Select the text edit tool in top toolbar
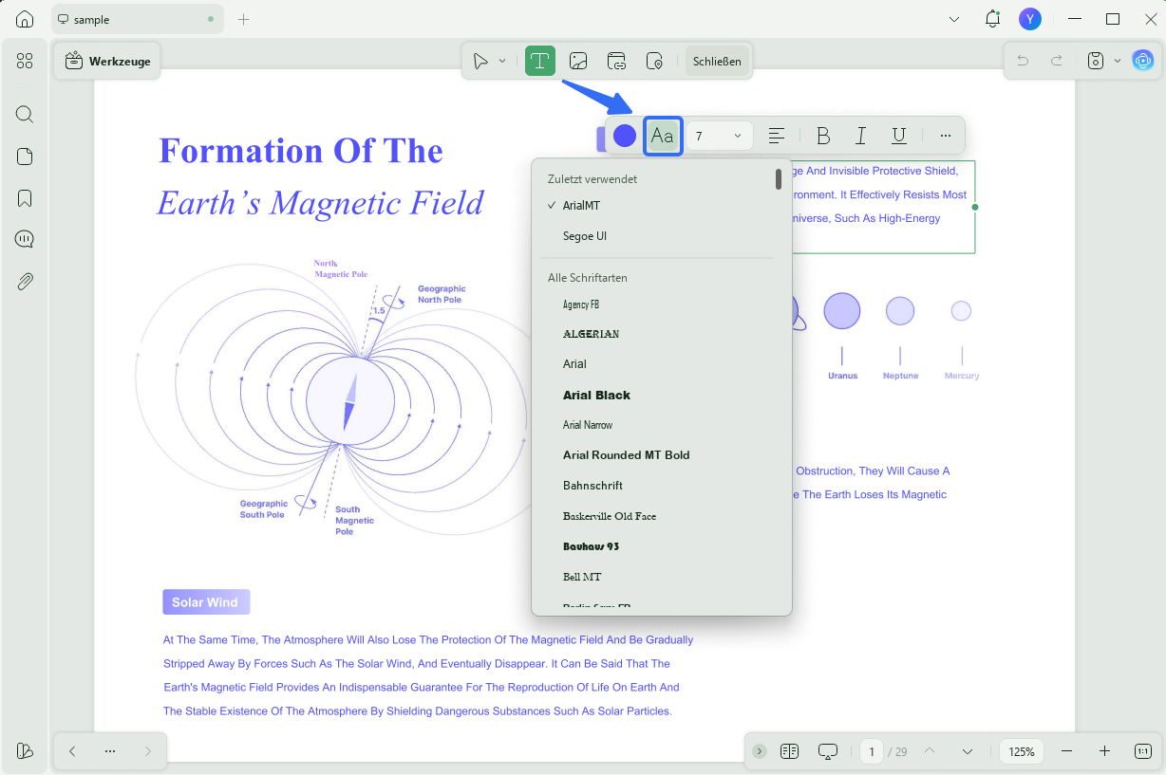The width and height of the screenshot is (1166, 775). pos(539,61)
